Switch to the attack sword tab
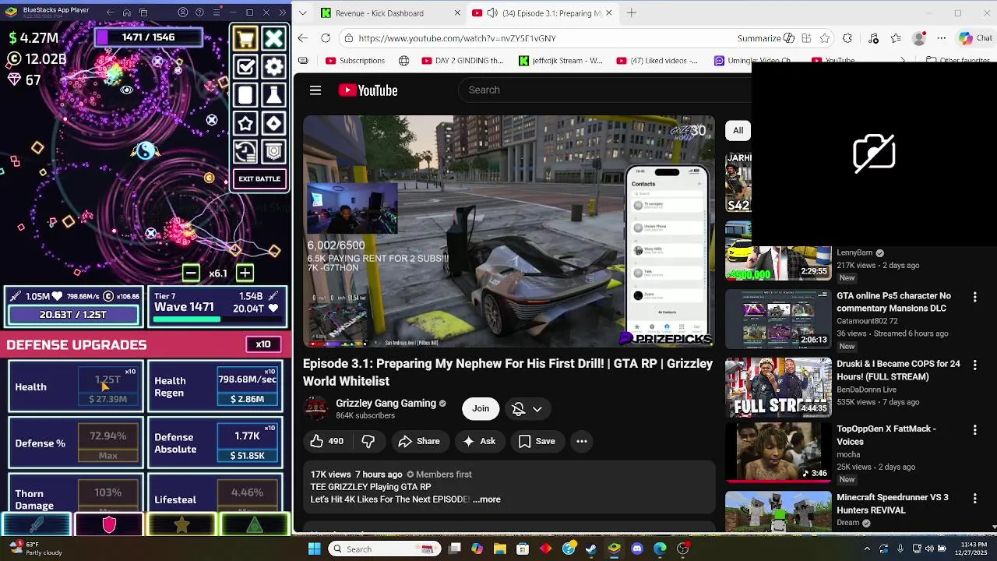997x561 pixels. pyautogui.click(x=37, y=525)
